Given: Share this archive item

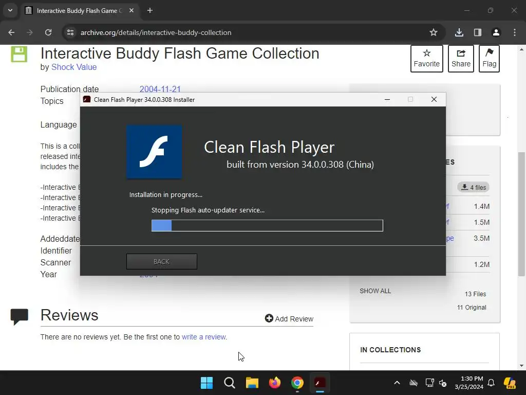Looking at the screenshot, I should pyautogui.click(x=461, y=59).
